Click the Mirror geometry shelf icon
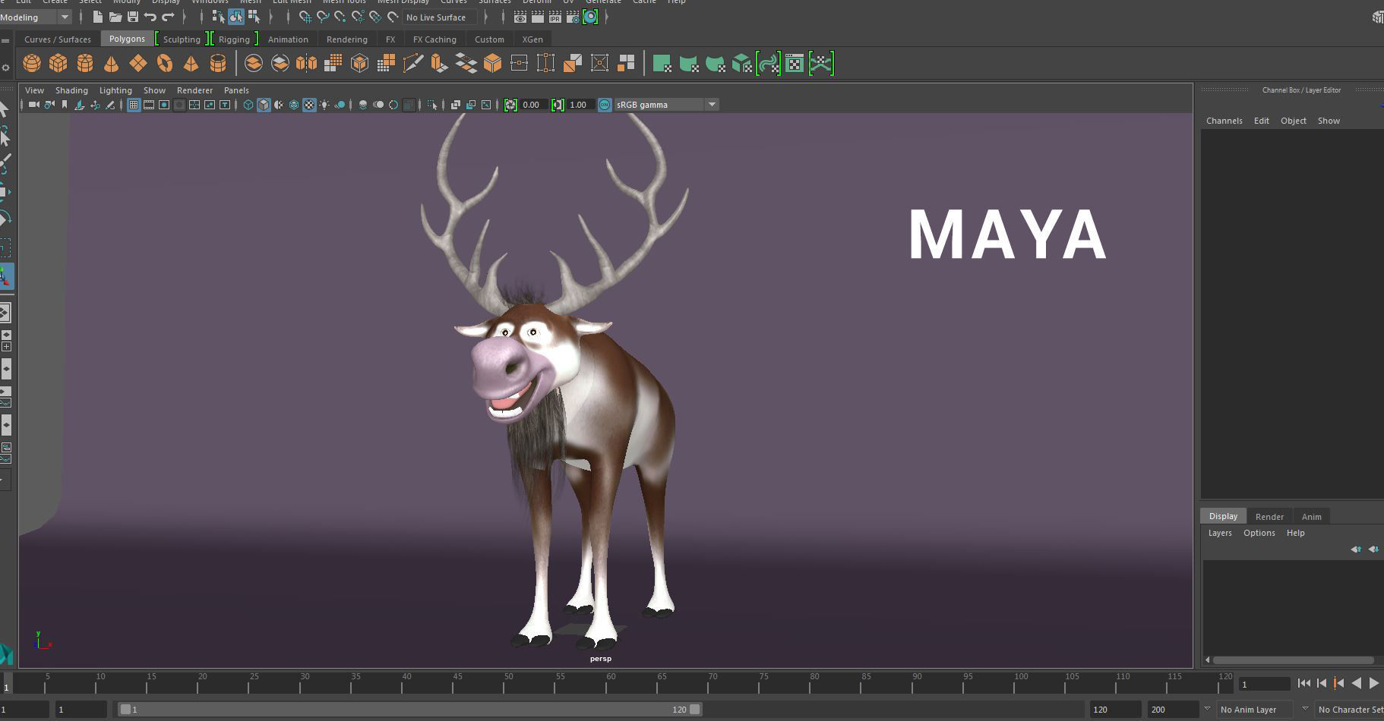The image size is (1384, 721). pos(307,63)
